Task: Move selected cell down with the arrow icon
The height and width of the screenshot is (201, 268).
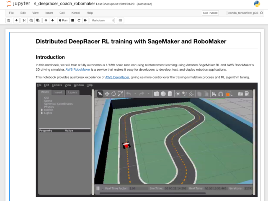Action: click(x=52, y=21)
